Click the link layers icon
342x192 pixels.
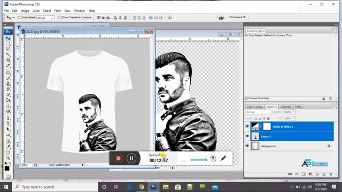tap(290, 174)
